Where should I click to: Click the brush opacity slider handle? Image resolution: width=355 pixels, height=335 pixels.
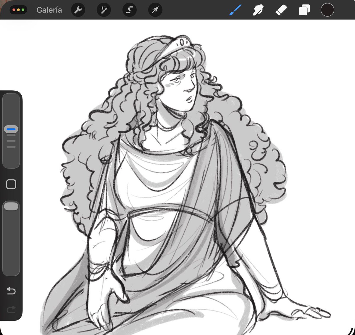click(11, 206)
